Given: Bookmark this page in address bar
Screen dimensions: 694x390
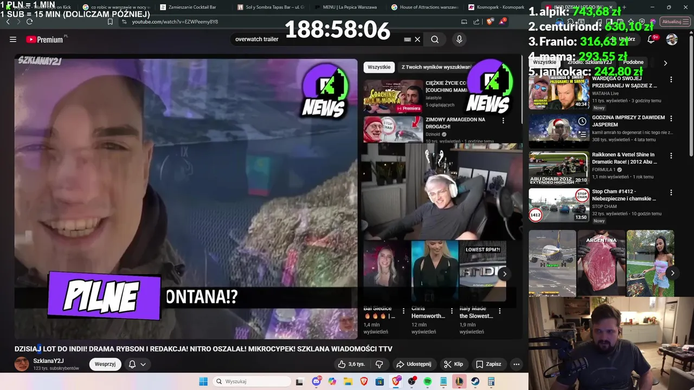Looking at the screenshot, I should tap(110, 22).
